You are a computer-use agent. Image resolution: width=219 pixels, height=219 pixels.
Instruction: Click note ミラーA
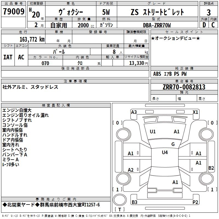[x=10, y=160]
